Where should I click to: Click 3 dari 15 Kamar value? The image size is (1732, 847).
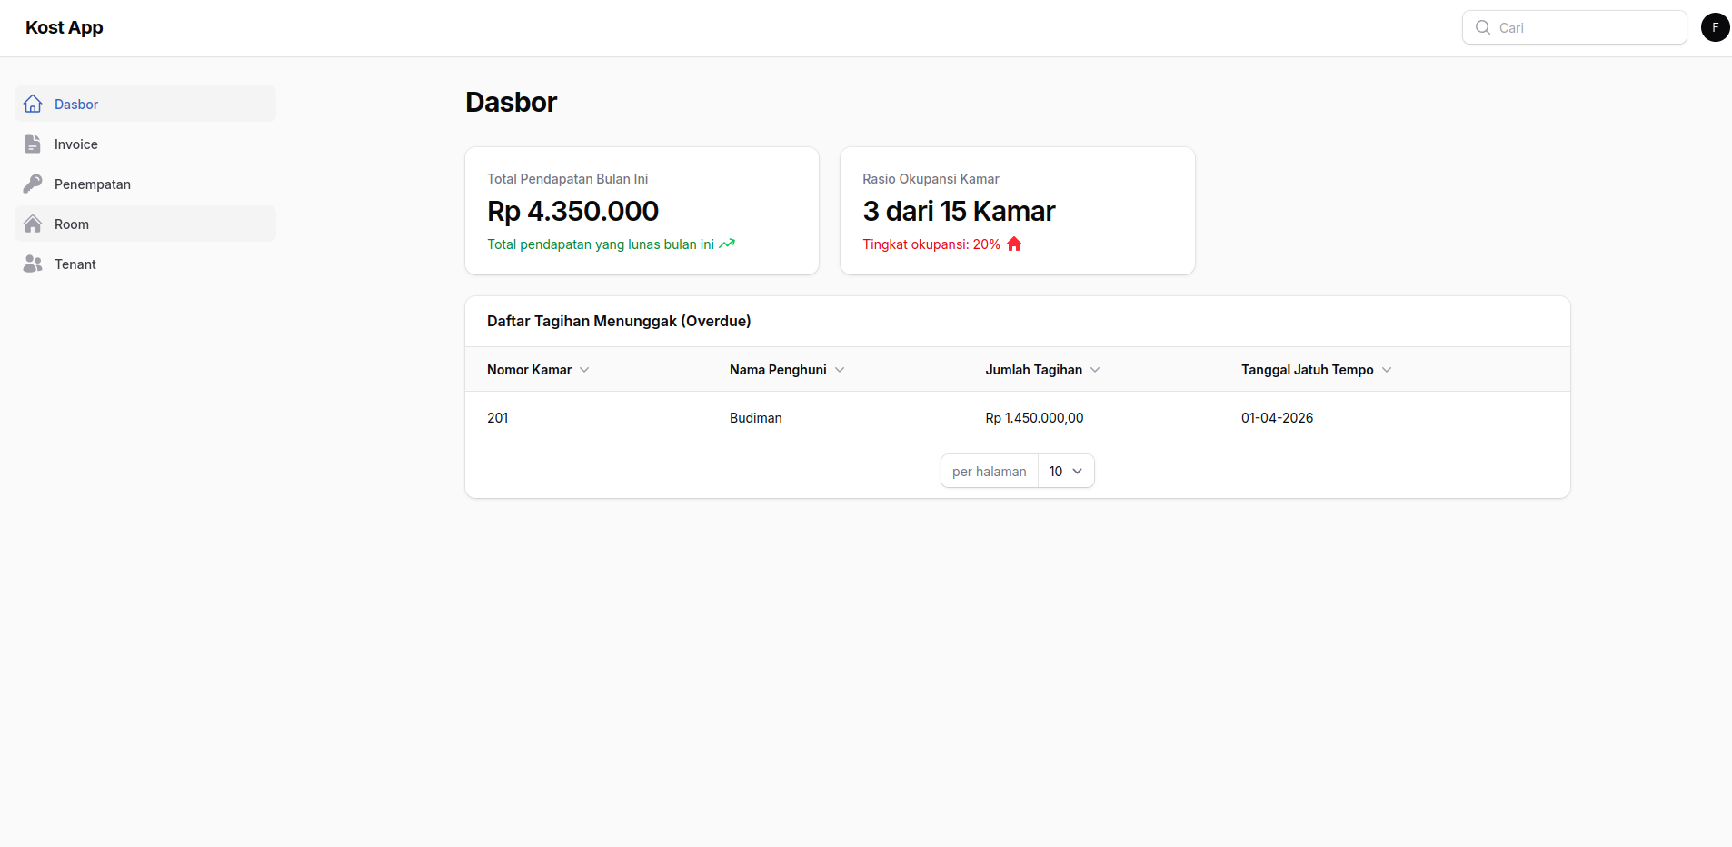point(959,211)
